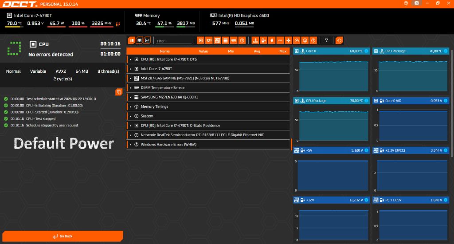The height and width of the screenshot is (244, 454).
Task: Expand the Memory Timings row
Action: pos(208,106)
